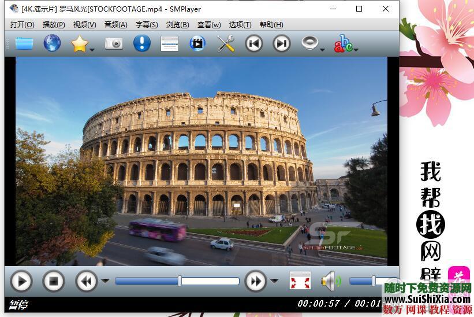The height and width of the screenshot is (317, 474).
Task: Open the 音频(A) audio menu
Action: point(115,24)
